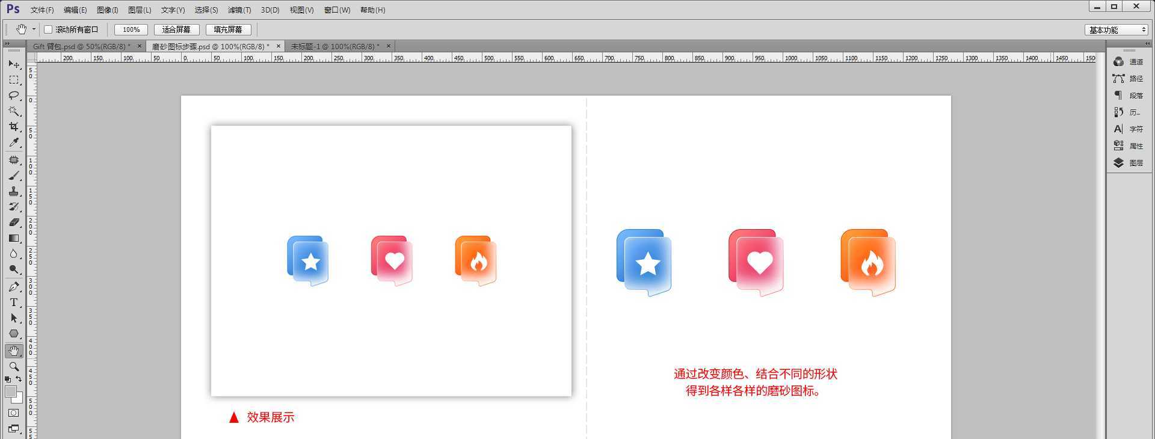Select the Dodge tool
Image resolution: width=1155 pixels, height=439 pixels.
(14, 269)
